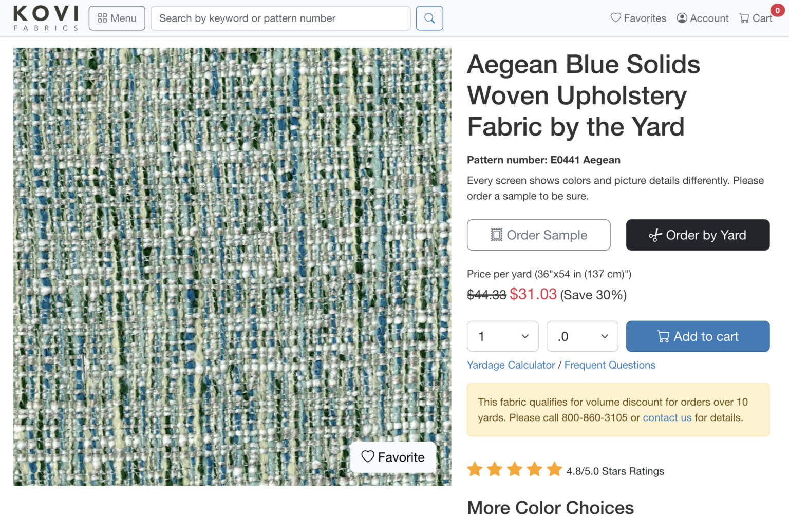Screen dimensions: 789x516
Task: Expand the fractional yards dropdown
Action: pos(582,336)
